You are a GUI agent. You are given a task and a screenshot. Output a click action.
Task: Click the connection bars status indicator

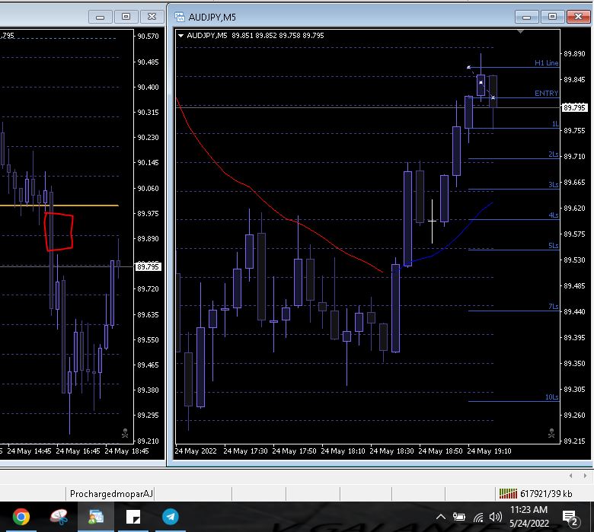(x=508, y=493)
